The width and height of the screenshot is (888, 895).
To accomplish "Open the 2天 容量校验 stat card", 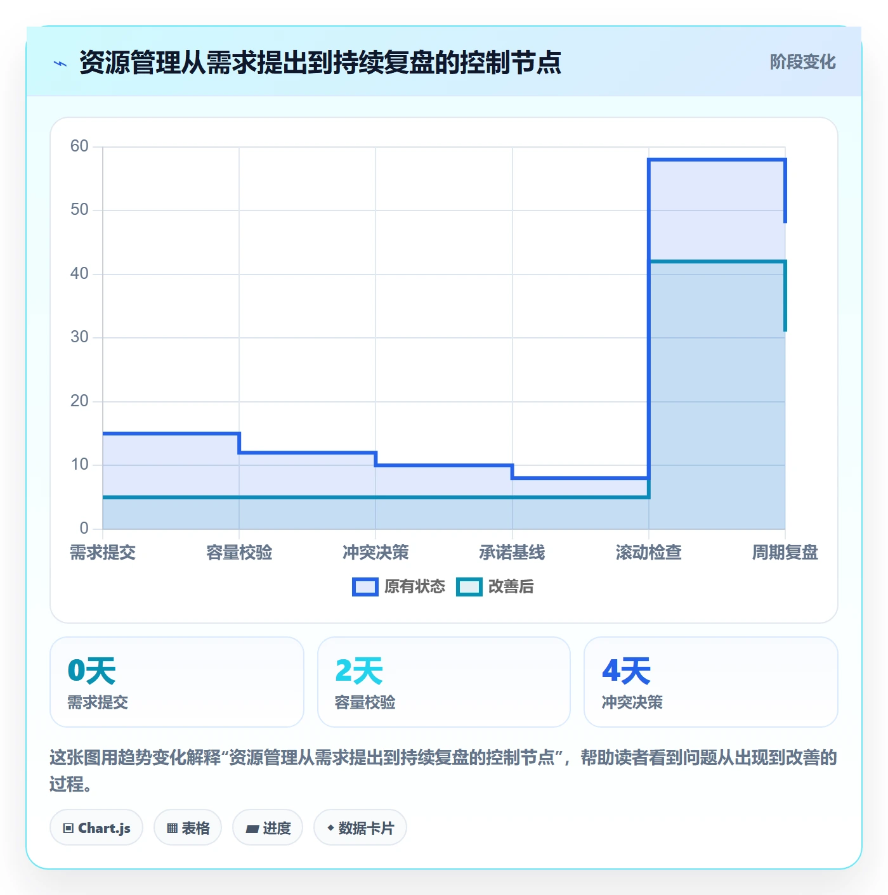I will [444, 682].
